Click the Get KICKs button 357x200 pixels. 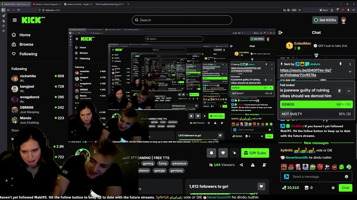click(325, 20)
